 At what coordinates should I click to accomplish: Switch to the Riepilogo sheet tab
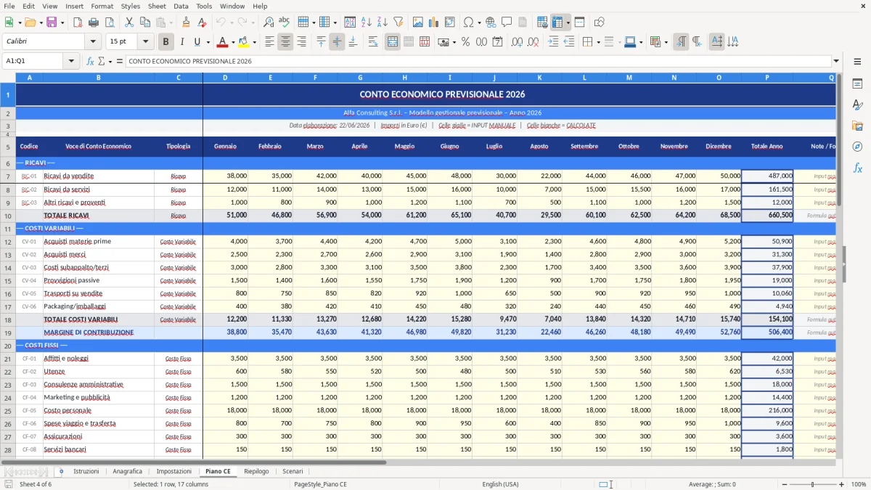point(256,471)
